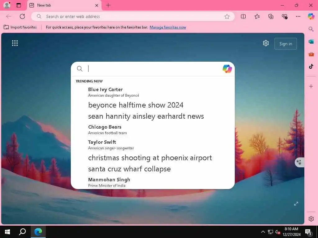The image size is (318, 238).
Task: Add this page to favorites star
Action: pyautogui.click(x=227, y=16)
